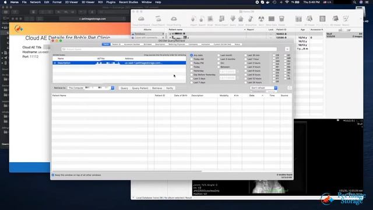This screenshot has width=373, height=210.
Task: Click the Movie Export toolbar icon
Action: click(221, 19)
